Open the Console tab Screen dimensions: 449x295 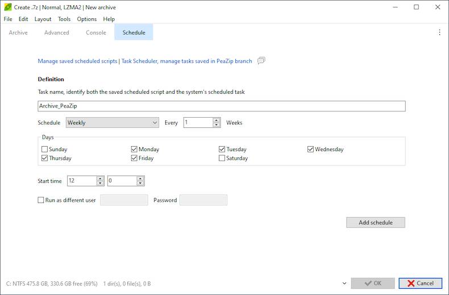tap(96, 32)
